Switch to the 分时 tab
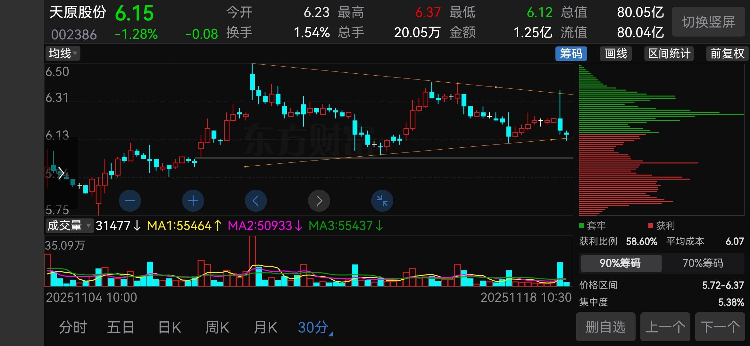The width and height of the screenshot is (750, 346). click(73, 327)
